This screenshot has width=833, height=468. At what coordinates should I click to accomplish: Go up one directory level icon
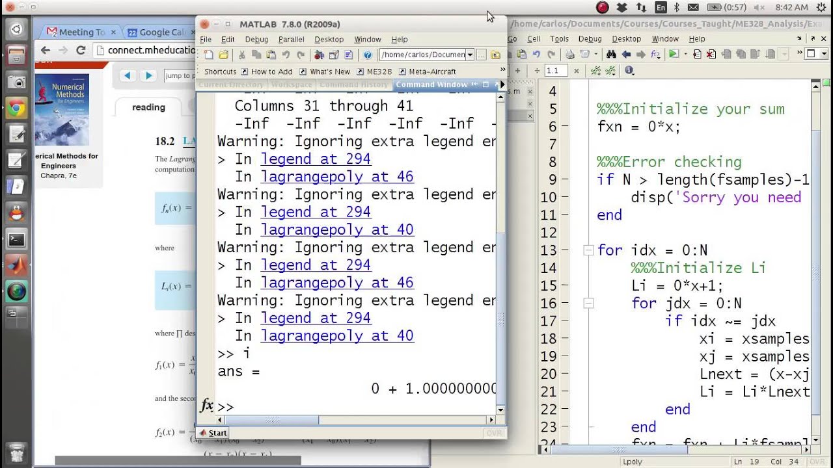tap(495, 55)
